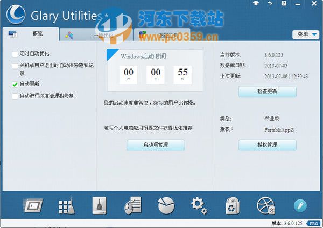The width and height of the screenshot is (323, 228).
Task: Launch the registry cleaner broom-grid icon
Action: point(67,205)
